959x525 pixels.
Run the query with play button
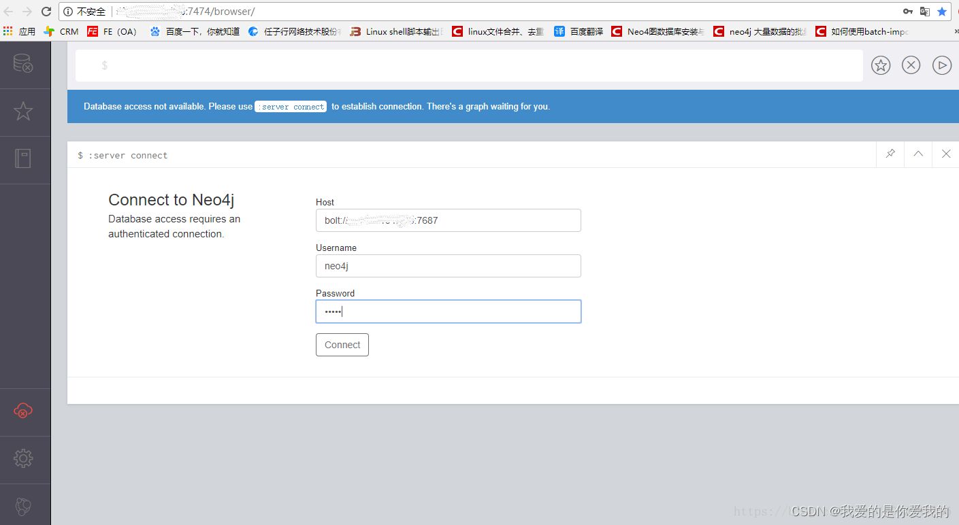click(x=942, y=65)
